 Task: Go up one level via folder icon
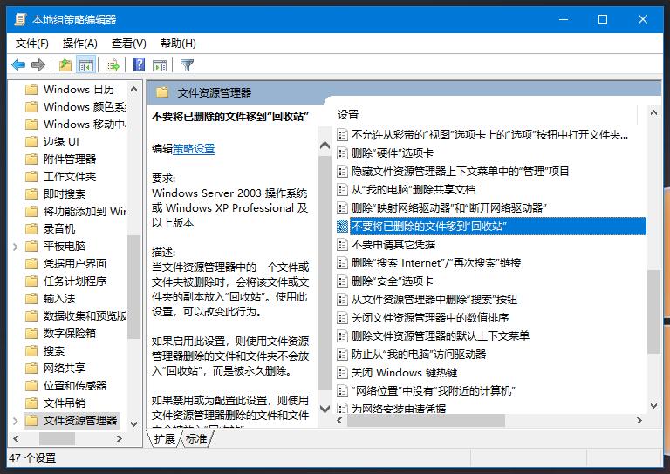pos(65,64)
